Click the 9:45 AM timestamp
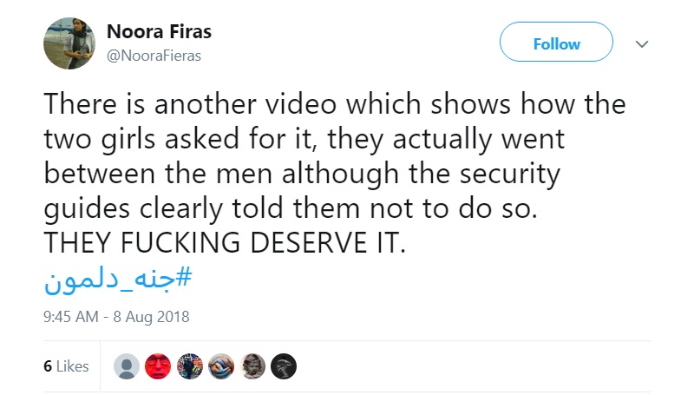The image size is (694, 395). click(71, 317)
